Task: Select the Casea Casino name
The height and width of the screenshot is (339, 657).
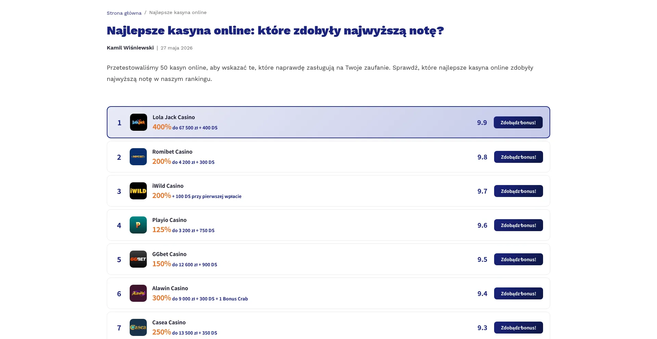Action: point(169,322)
